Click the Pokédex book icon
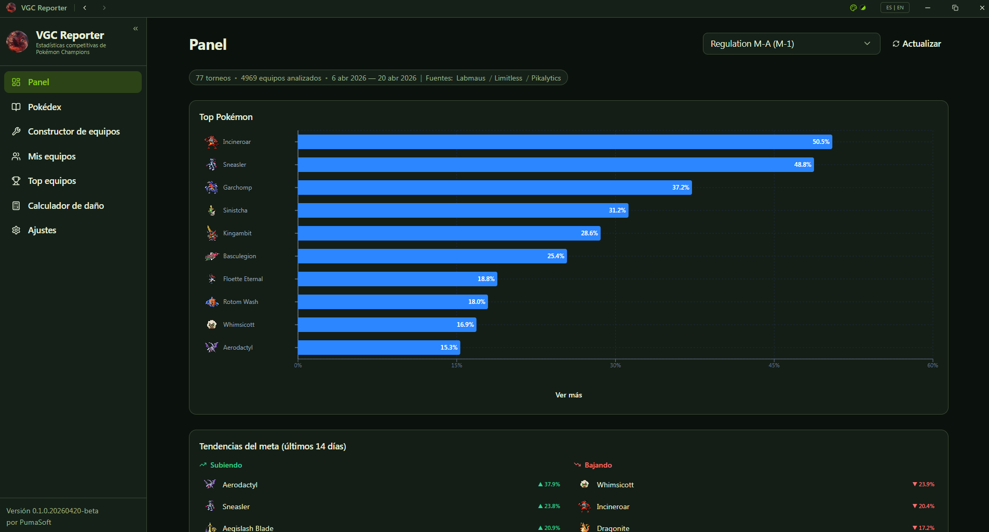Viewport: 989px width, 532px height. click(16, 107)
